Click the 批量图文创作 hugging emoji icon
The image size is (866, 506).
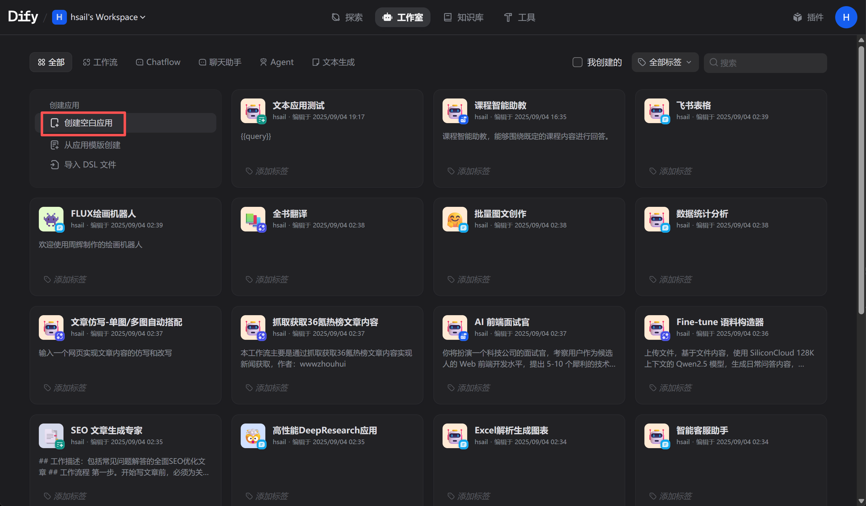coord(455,219)
